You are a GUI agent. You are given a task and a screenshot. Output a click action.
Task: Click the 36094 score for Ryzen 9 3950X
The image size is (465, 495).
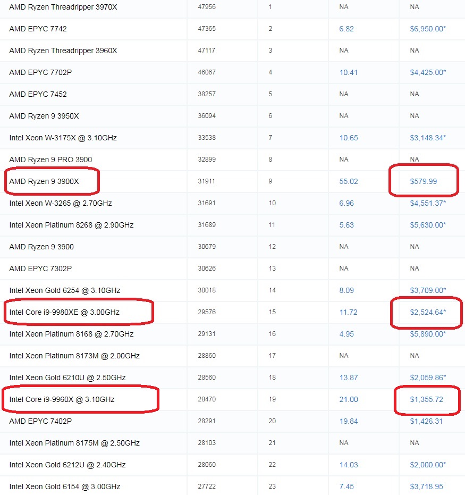pos(207,115)
